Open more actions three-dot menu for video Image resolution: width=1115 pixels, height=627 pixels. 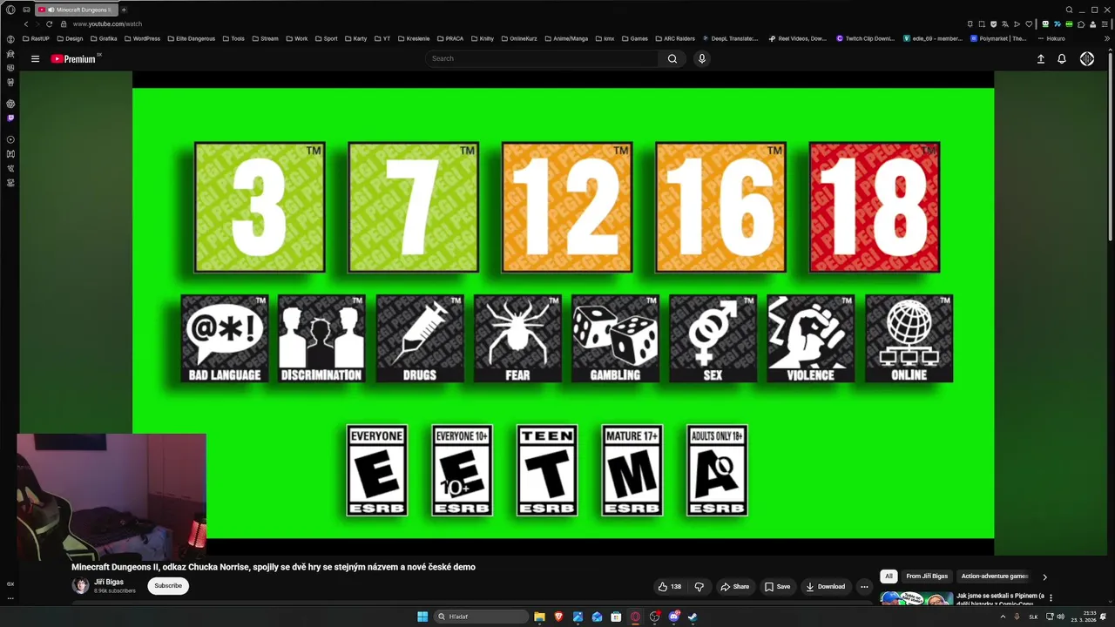pos(864,587)
